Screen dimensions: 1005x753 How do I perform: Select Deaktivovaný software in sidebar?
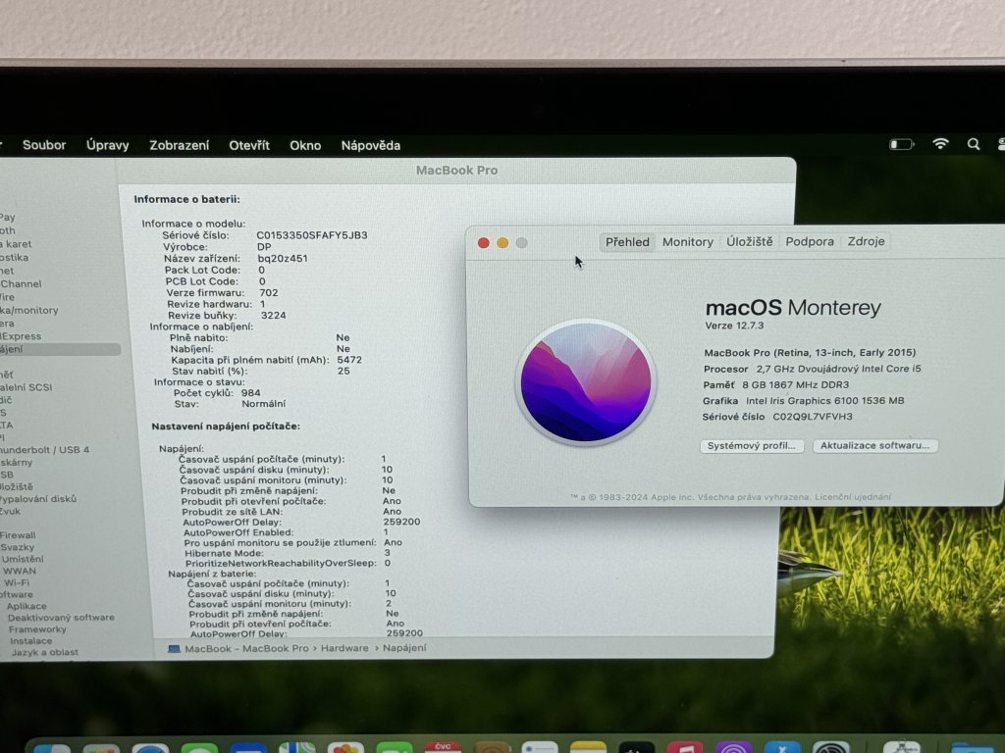point(61,618)
